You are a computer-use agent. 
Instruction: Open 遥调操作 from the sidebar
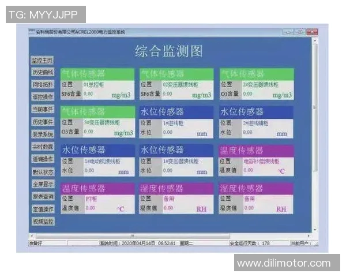[42, 159]
